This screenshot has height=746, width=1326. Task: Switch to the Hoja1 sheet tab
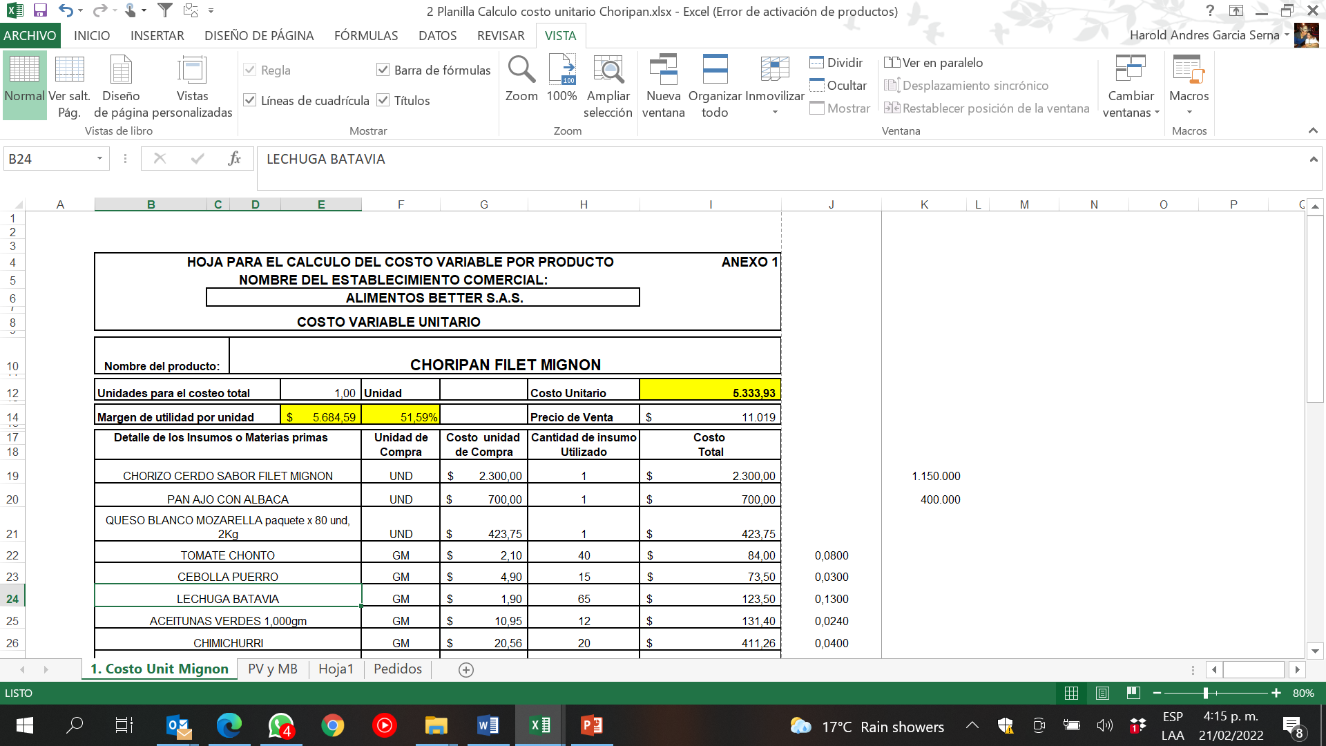[x=336, y=669]
